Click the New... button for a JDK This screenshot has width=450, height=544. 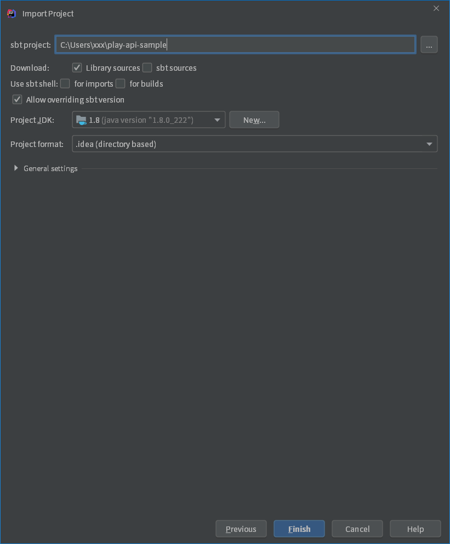click(254, 119)
